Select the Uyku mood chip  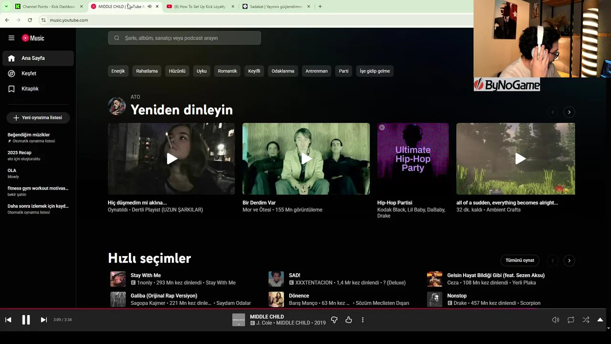pos(201,71)
